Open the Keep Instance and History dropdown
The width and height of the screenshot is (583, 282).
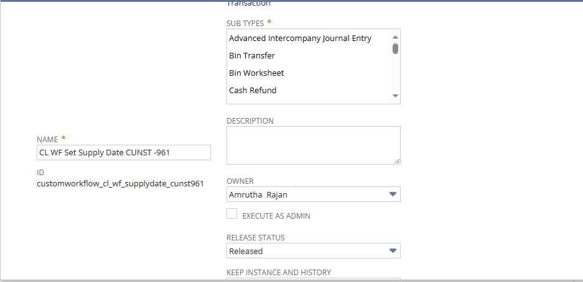[313, 280]
